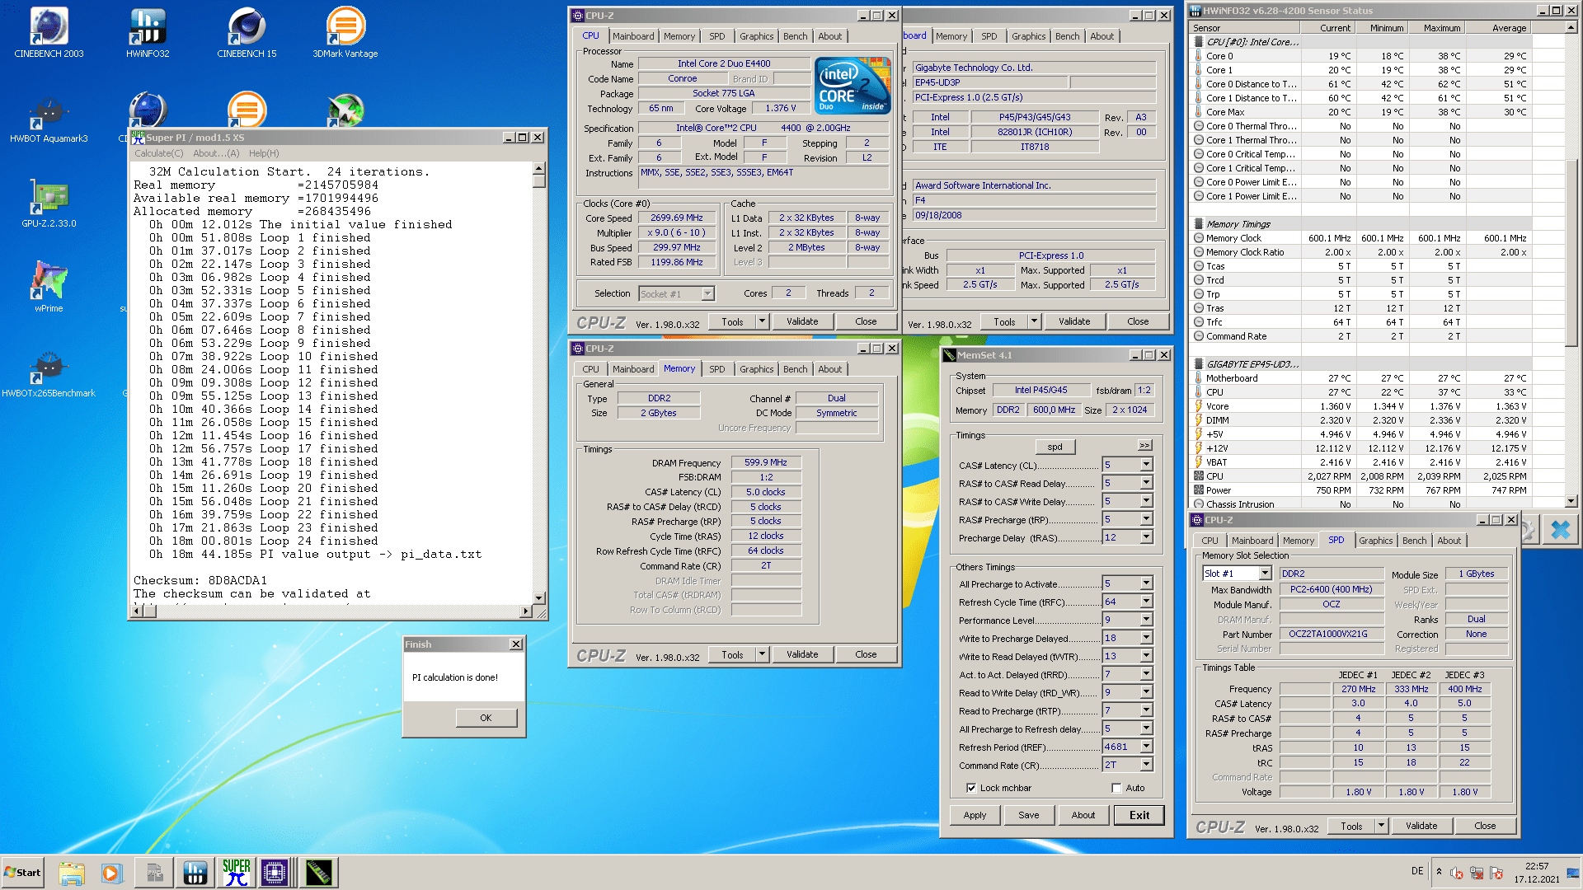Click the HWiNFO sensor list scrollbar down arrow

pos(1571,500)
